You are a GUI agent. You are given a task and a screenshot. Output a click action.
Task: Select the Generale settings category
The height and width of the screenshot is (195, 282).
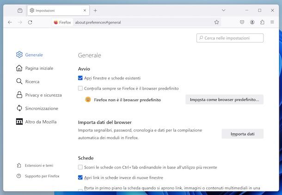click(x=30, y=55)
